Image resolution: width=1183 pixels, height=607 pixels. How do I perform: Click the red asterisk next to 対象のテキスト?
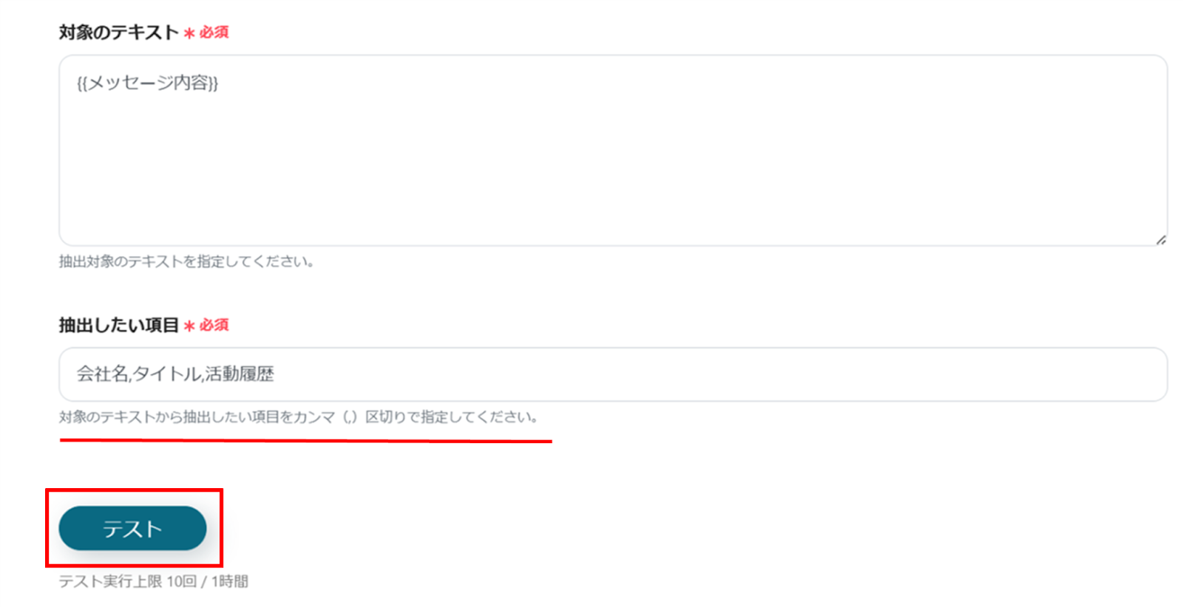coord(189,33)
